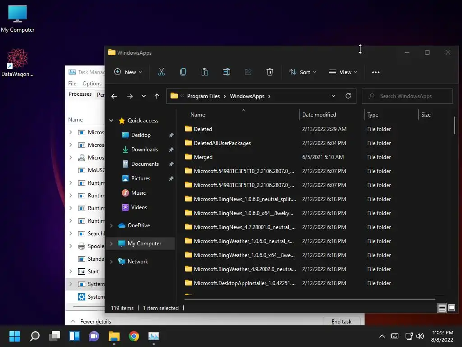462x347 pixels.
Task: Click the Share icon in toolbar
Action: point(248,72)
